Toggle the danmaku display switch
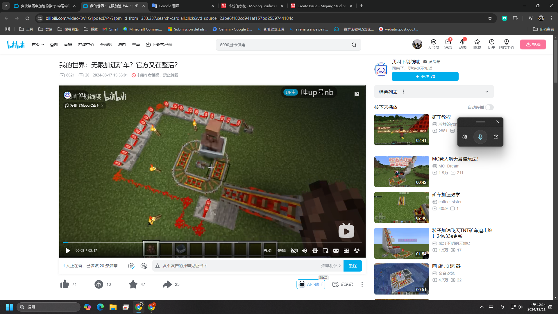The image size is (558, 314). click(131, 266)
